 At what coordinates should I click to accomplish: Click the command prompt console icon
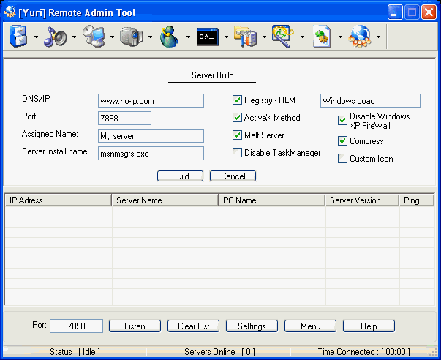[x=208, y=36]
